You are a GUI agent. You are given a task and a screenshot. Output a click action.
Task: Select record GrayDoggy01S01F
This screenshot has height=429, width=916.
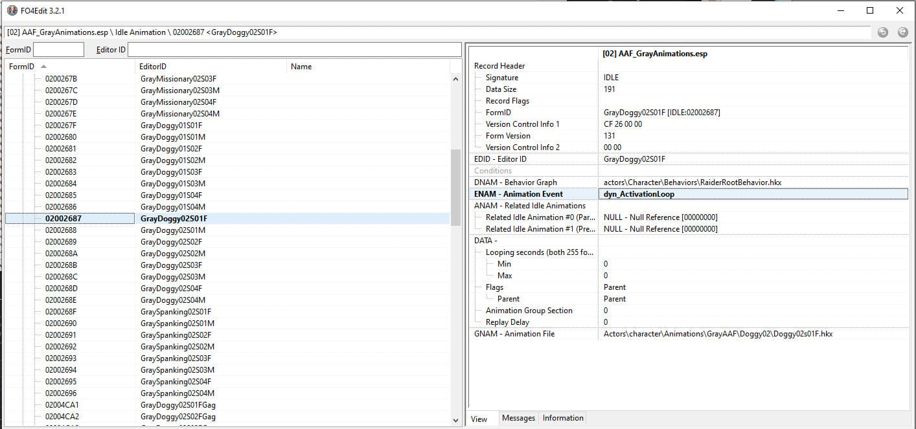[227, 126]
